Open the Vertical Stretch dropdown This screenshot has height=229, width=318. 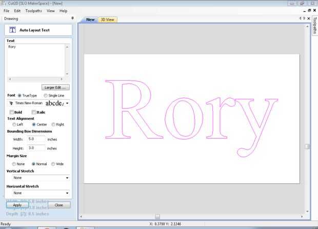(67, 178)
